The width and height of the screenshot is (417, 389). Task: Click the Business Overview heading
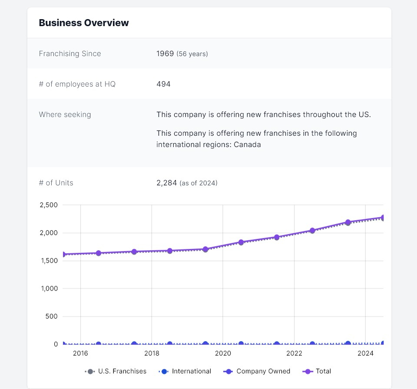[x=84, y=23]
